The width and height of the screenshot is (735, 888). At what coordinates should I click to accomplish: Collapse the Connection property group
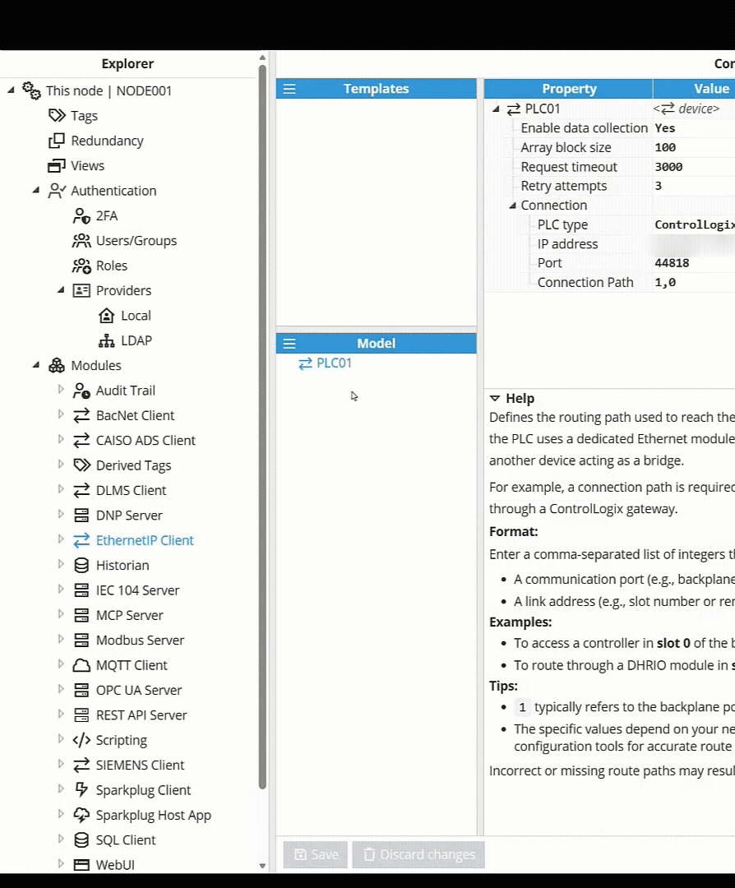[x=513, y=206]
